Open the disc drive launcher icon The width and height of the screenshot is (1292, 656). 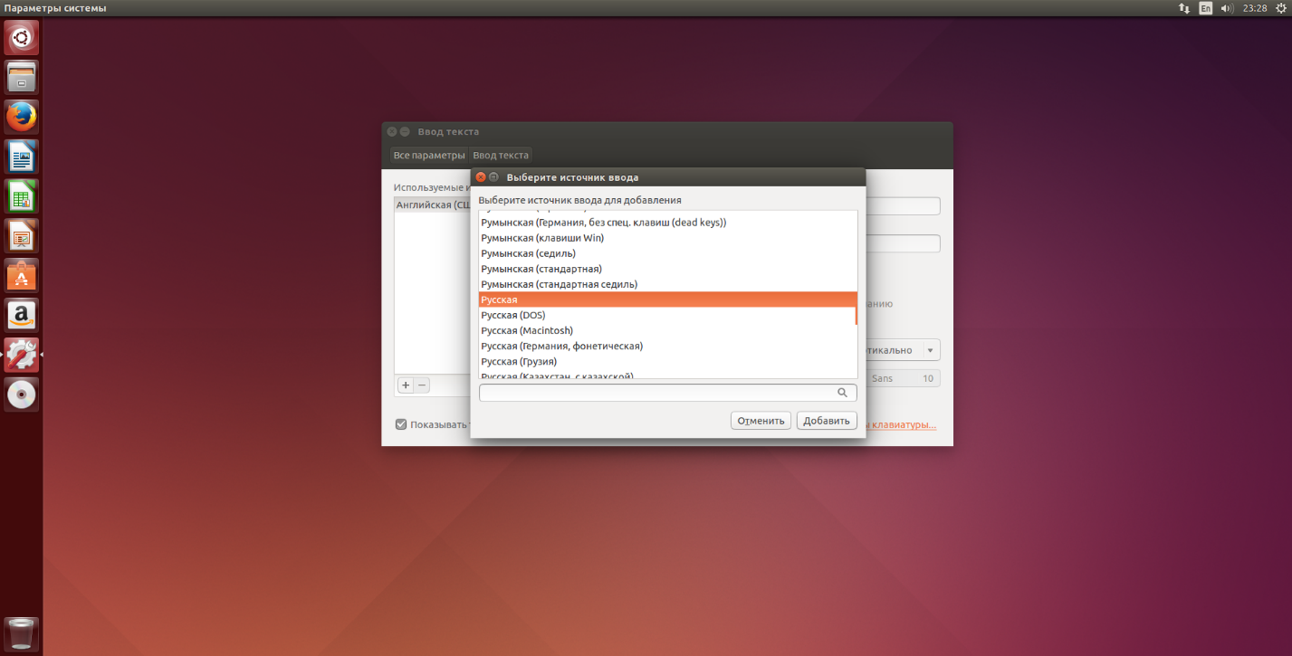point(22,395)
